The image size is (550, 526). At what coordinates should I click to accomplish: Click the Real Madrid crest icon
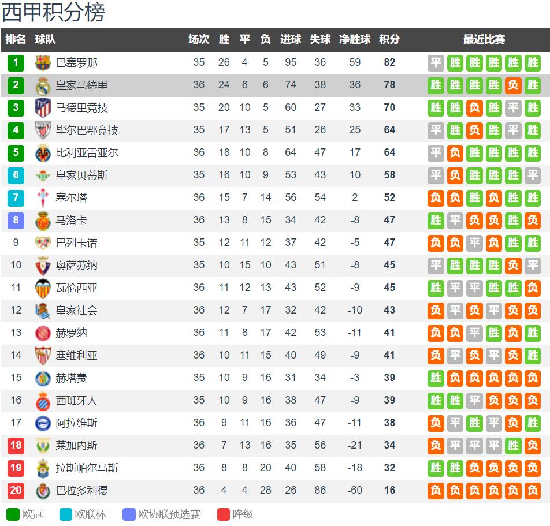(x=43, y=86)
